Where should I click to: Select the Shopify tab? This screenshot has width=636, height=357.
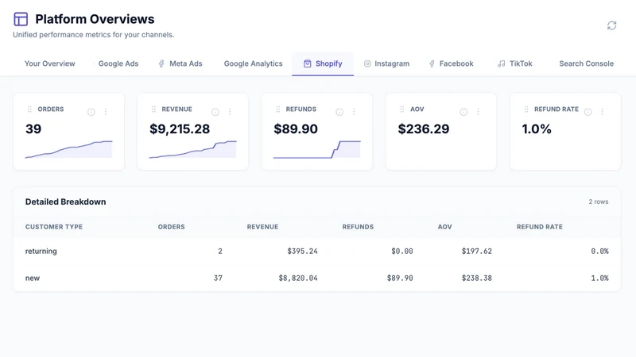click(323, 63)
